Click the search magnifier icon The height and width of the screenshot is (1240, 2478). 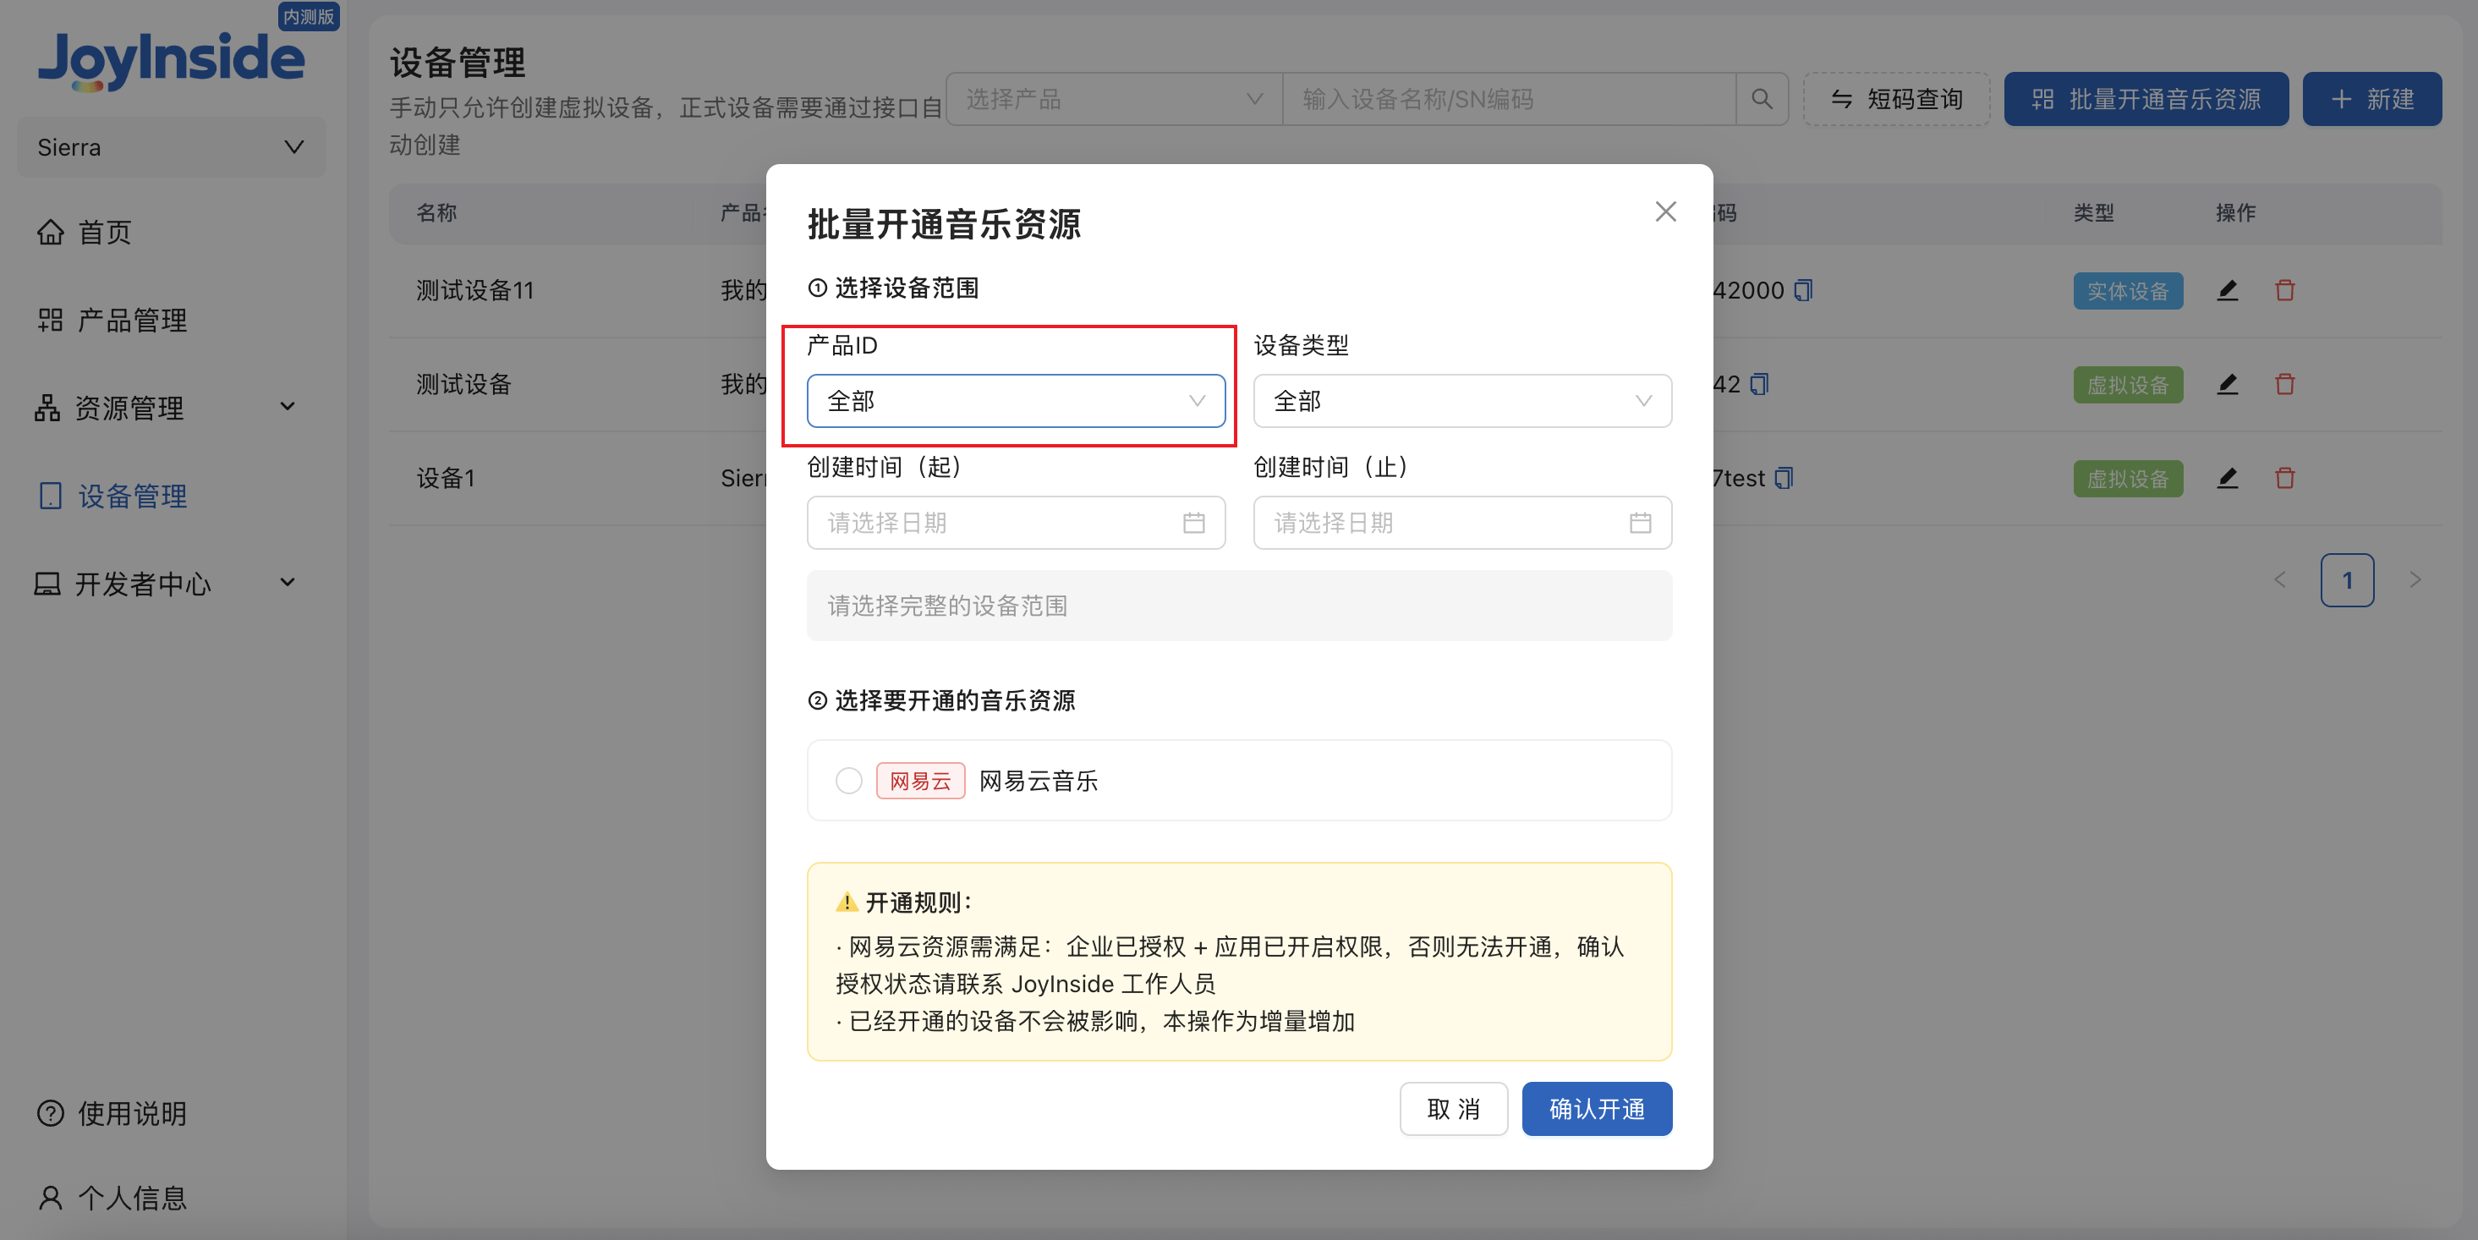pyautogui.click(x=1762, y=99)
